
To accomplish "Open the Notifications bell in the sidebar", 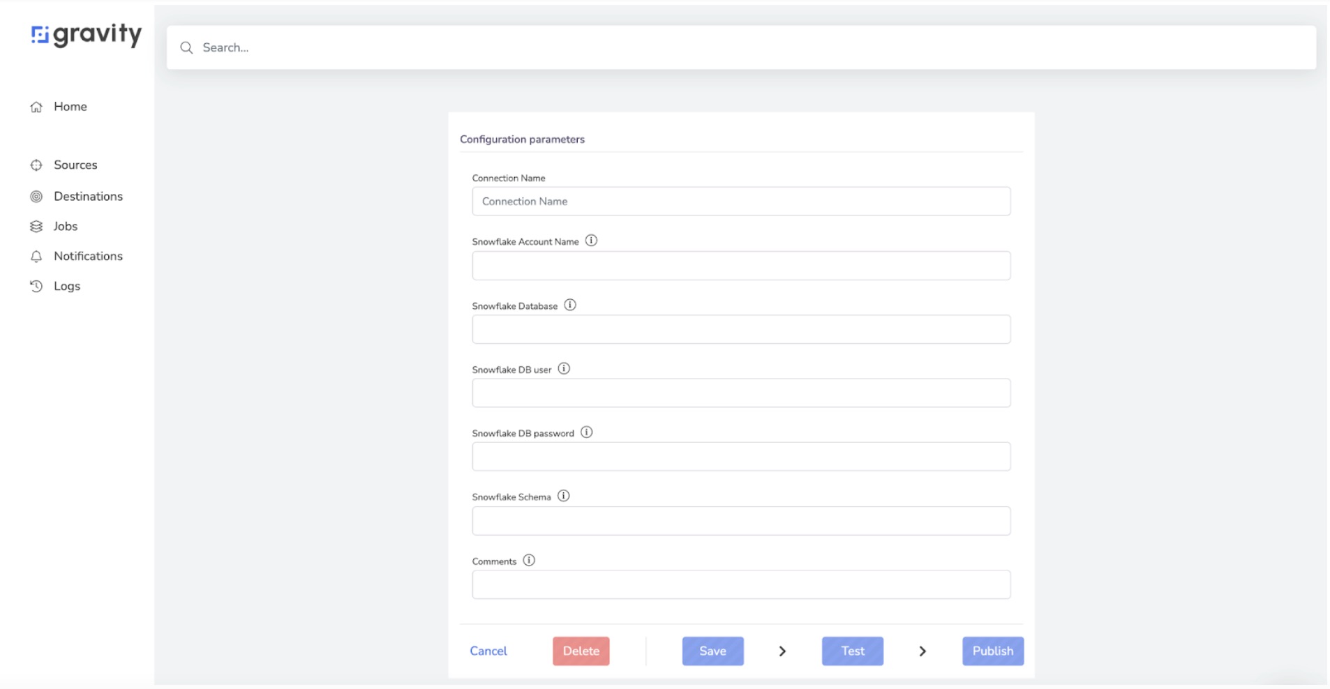I will [x=36, y=256].
